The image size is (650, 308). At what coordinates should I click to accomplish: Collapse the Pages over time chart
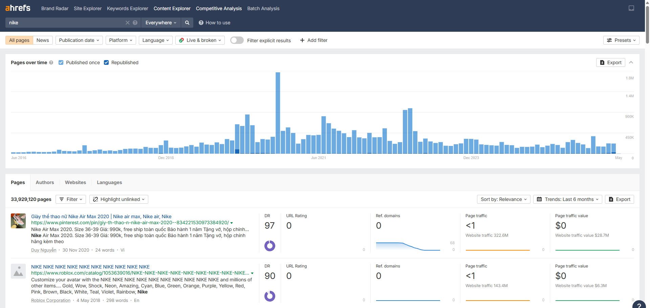[x=631, y=62]
